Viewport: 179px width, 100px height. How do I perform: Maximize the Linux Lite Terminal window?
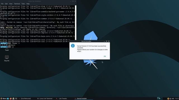pos(73,1)
